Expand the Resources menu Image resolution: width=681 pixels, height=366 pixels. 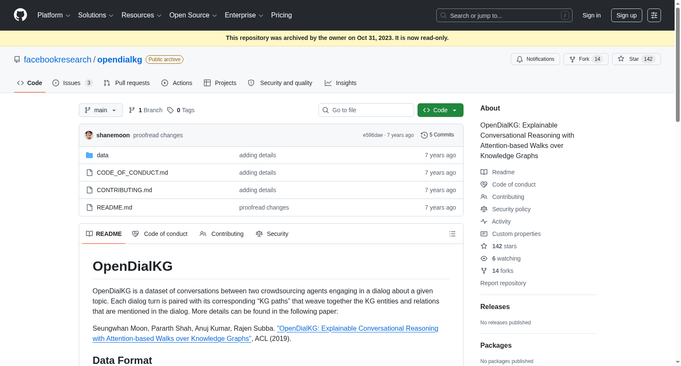pyautogui.click(x=141, y=15)
